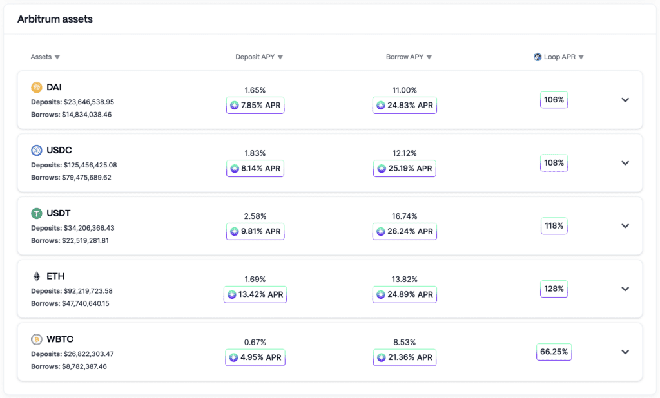Collapse the WBTC row chevron
660x398 pixels.
(625, 352)
